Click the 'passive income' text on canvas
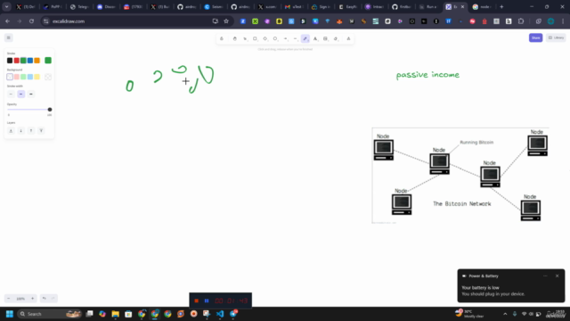This screenshot has height=321, width=570. (427, 75)
